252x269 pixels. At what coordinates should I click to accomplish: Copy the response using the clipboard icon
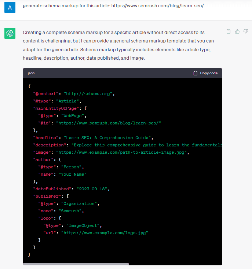coord(229,31)
